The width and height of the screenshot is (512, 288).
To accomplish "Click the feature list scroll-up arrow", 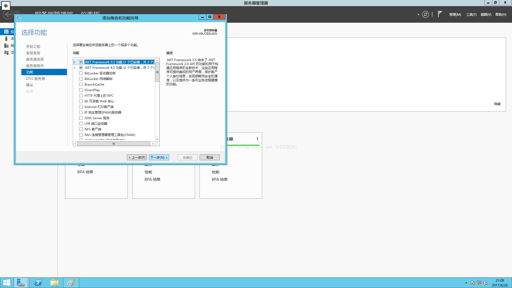I will click(x=157, y=61).
